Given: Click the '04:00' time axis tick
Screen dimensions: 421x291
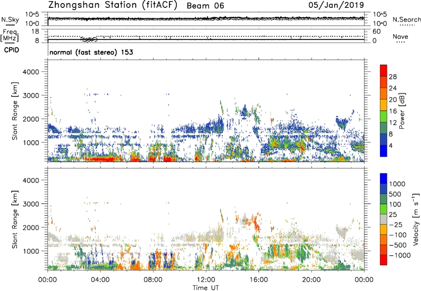Looking at the screenshot, I should click(100, 280).
